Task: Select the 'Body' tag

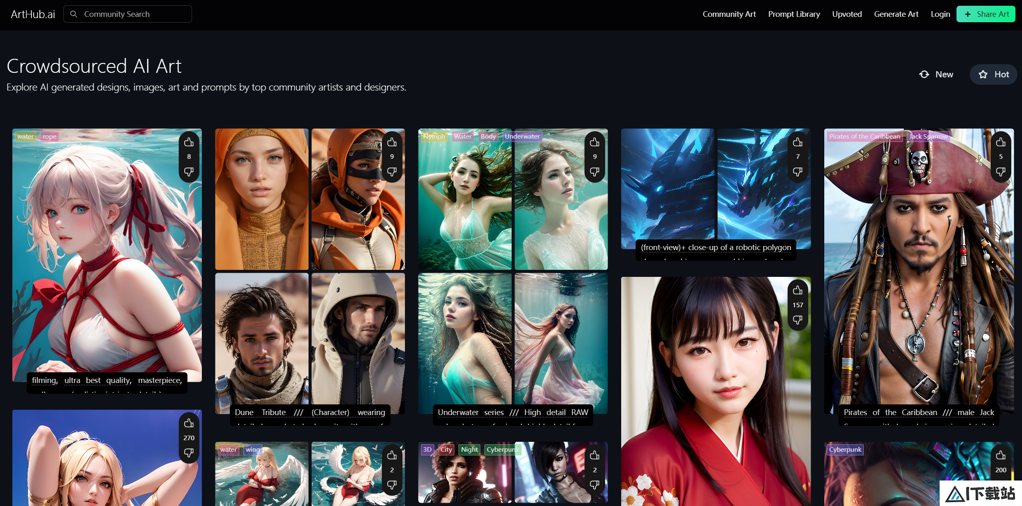Action: pyautogui.click(x=488, y=137)
